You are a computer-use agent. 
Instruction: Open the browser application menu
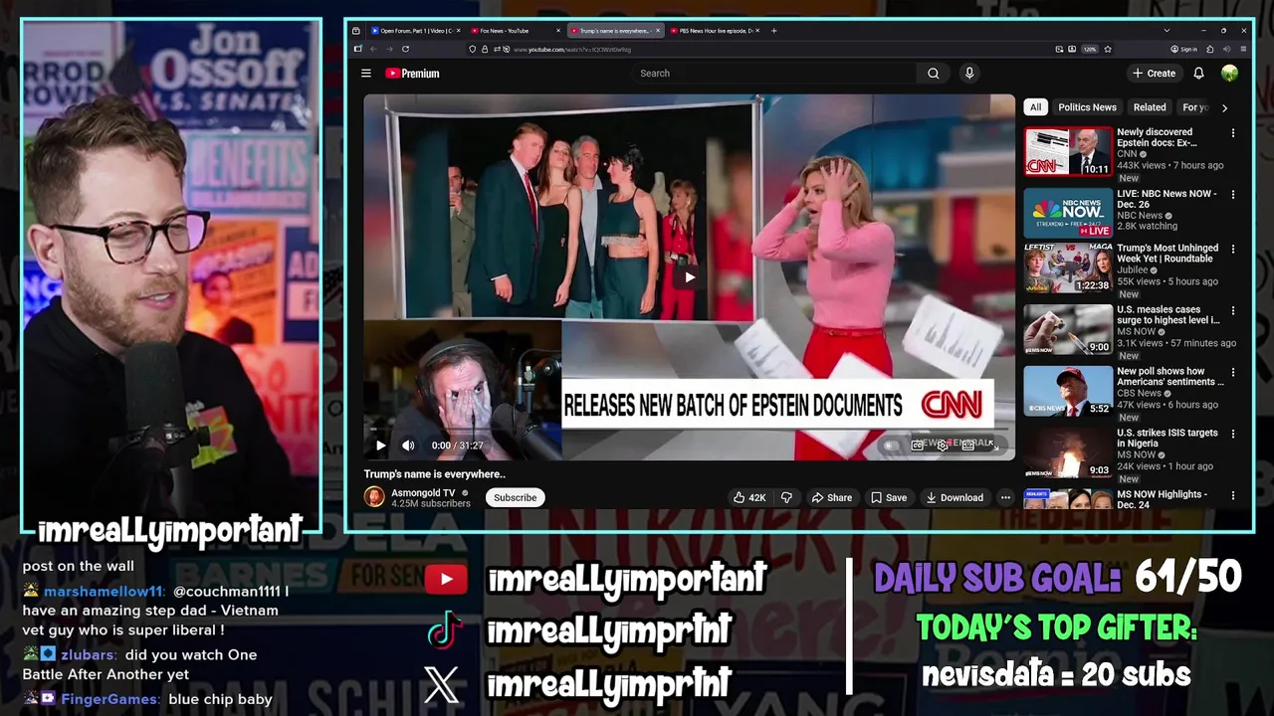coord(1243,49)
